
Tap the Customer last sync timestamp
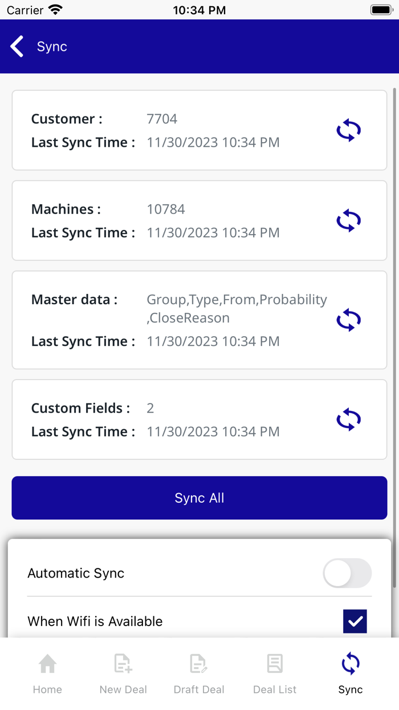213,142
